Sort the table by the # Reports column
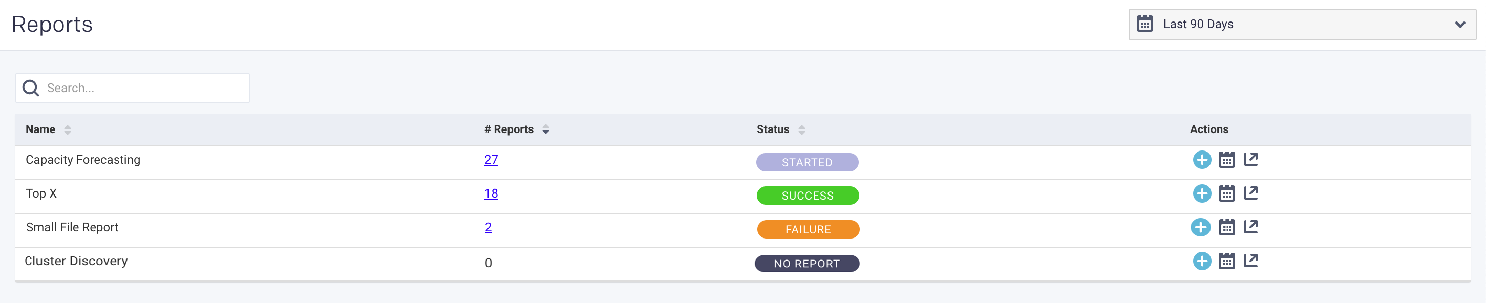Viewport: 1486px width, 303px height. tap(546, 130)
